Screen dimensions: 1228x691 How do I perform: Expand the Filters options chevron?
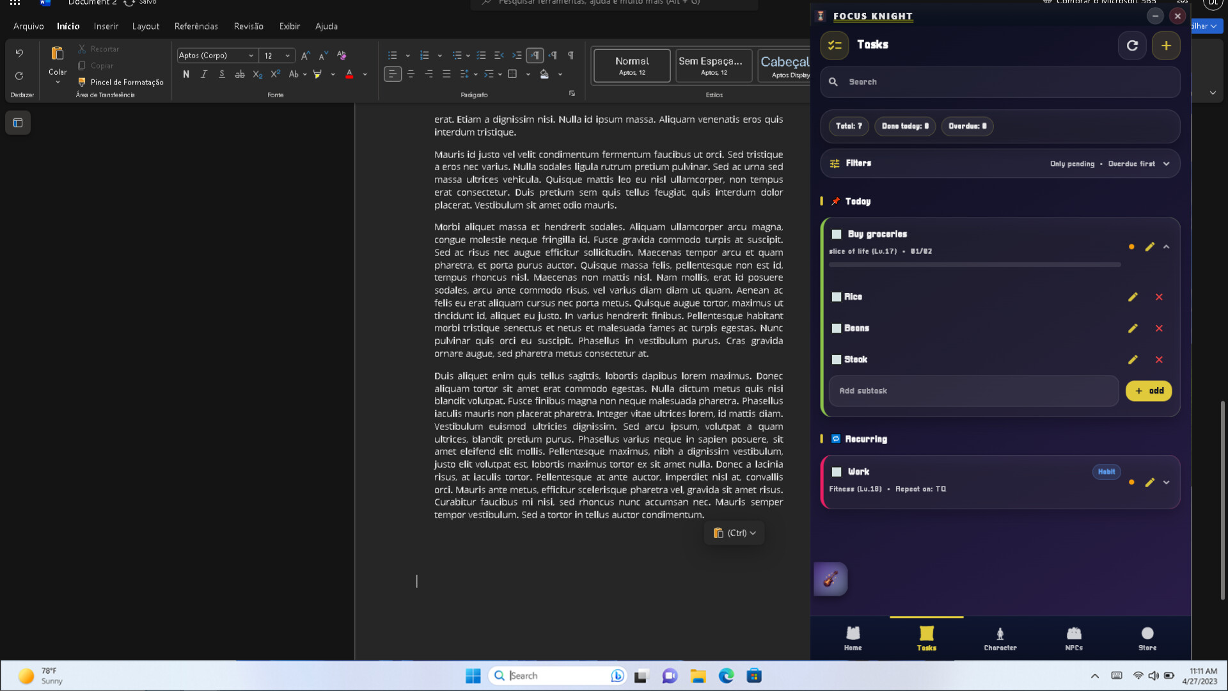(1167, 163)
